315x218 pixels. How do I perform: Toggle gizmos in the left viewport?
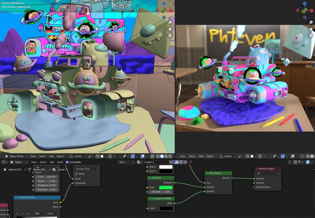click(133, 156)
